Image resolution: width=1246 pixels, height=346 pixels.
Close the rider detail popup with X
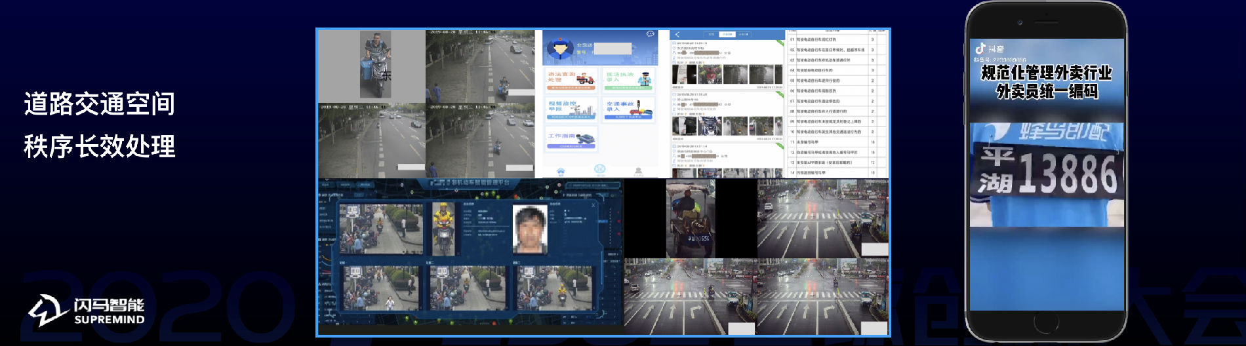click(593, 205)
